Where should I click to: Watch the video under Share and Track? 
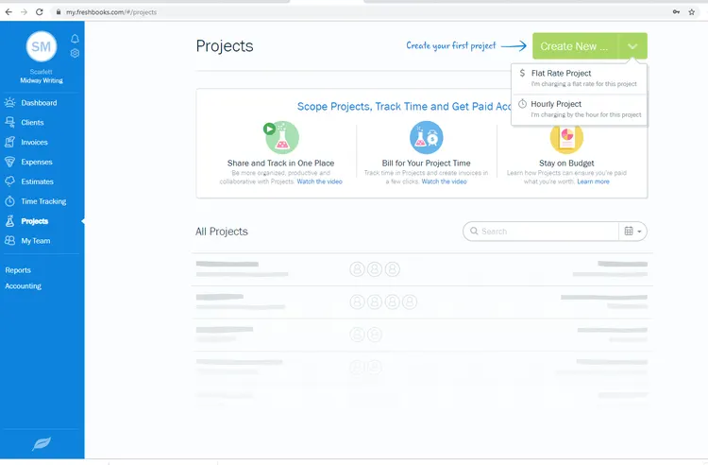point(320,181)
